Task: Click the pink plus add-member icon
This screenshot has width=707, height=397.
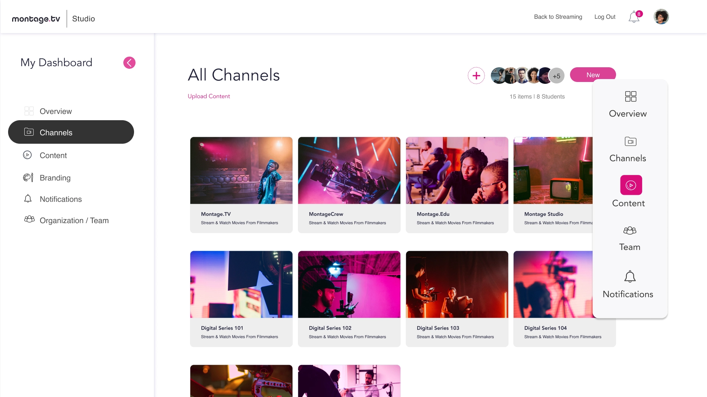Action: [x=476, y=76]
